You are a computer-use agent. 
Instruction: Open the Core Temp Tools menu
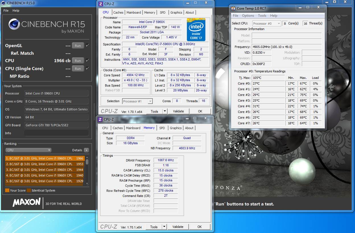coord(262,16)
